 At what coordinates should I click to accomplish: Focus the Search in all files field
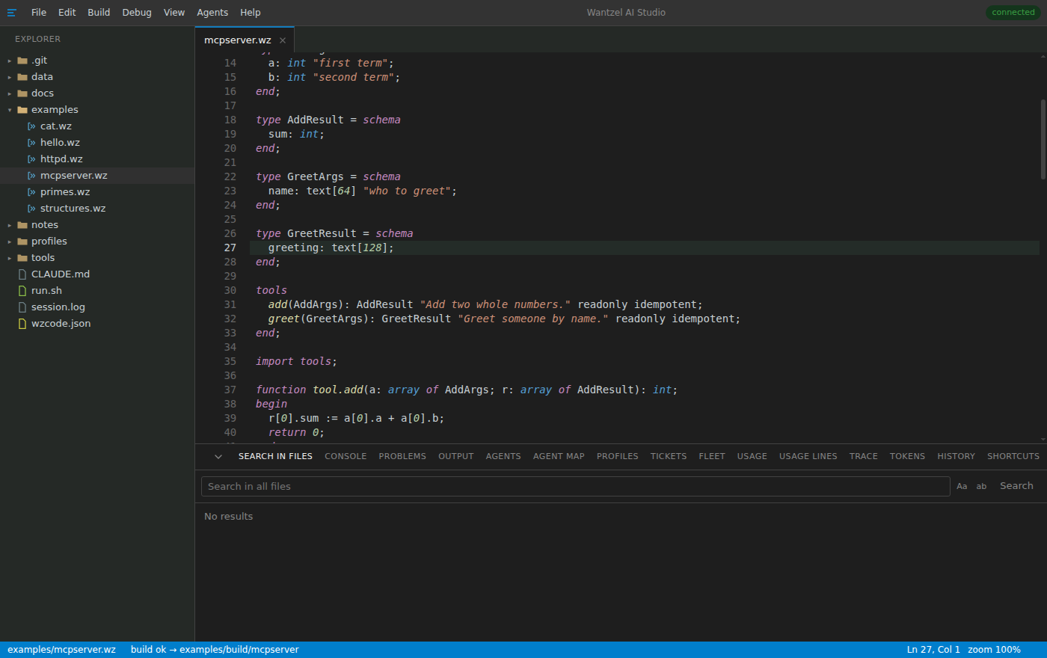[x=576, y=487]
